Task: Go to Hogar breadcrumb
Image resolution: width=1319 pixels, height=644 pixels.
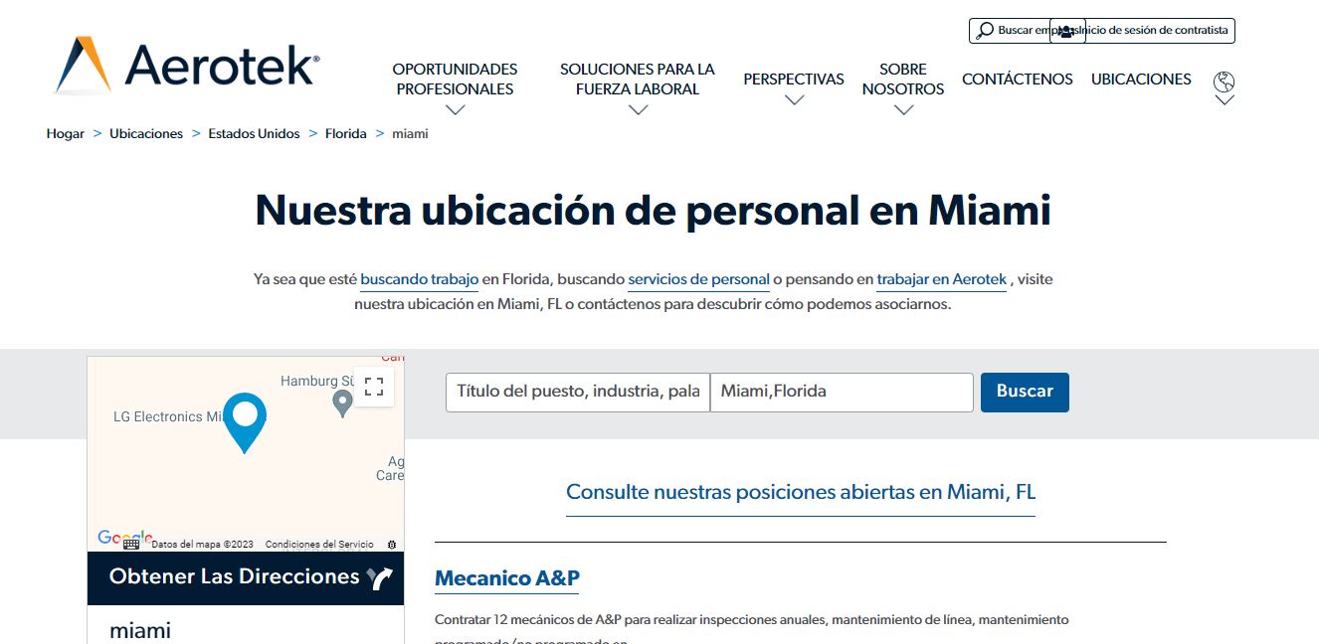Action: 66,133
